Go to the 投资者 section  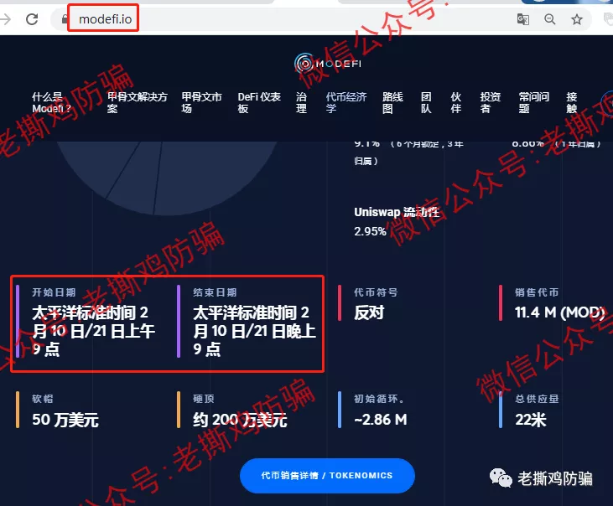(491, 102)
